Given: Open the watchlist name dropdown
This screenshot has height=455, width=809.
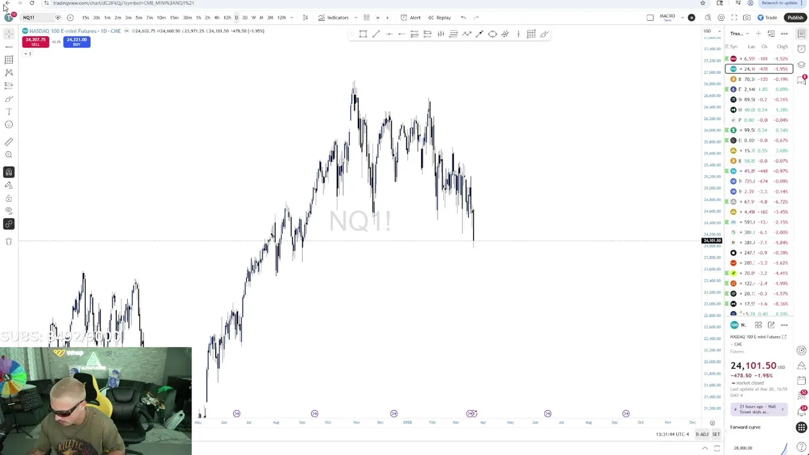Looking at the screenshot, I should point(739,33).
